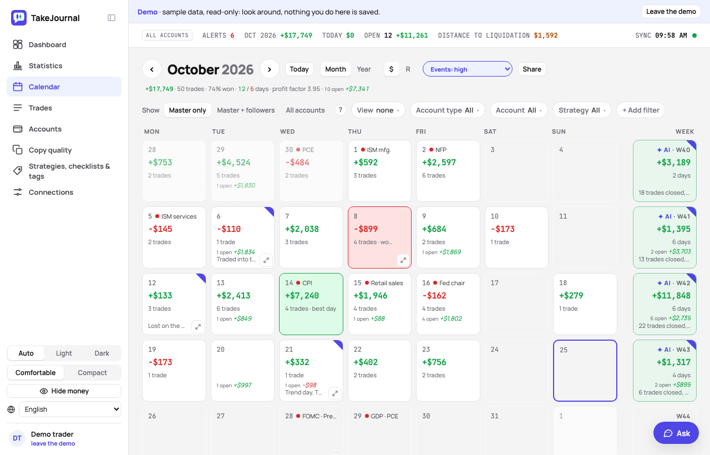Show Master only accounts
Image resolution: width=710 pixels, height=455 pixels.
click(x=187, y=110)
